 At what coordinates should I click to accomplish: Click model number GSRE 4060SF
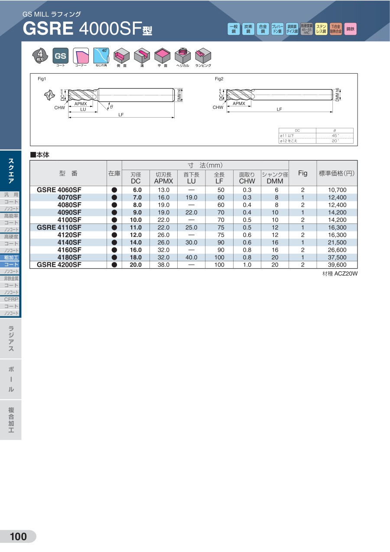click(59, 190)
